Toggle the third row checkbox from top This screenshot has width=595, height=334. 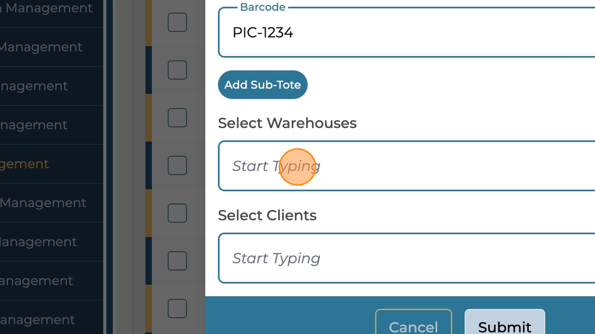[x=177, y=118]
